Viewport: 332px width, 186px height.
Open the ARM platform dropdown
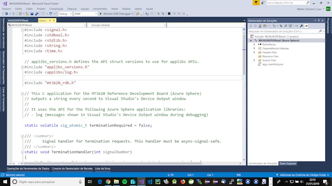pos(85,14)
